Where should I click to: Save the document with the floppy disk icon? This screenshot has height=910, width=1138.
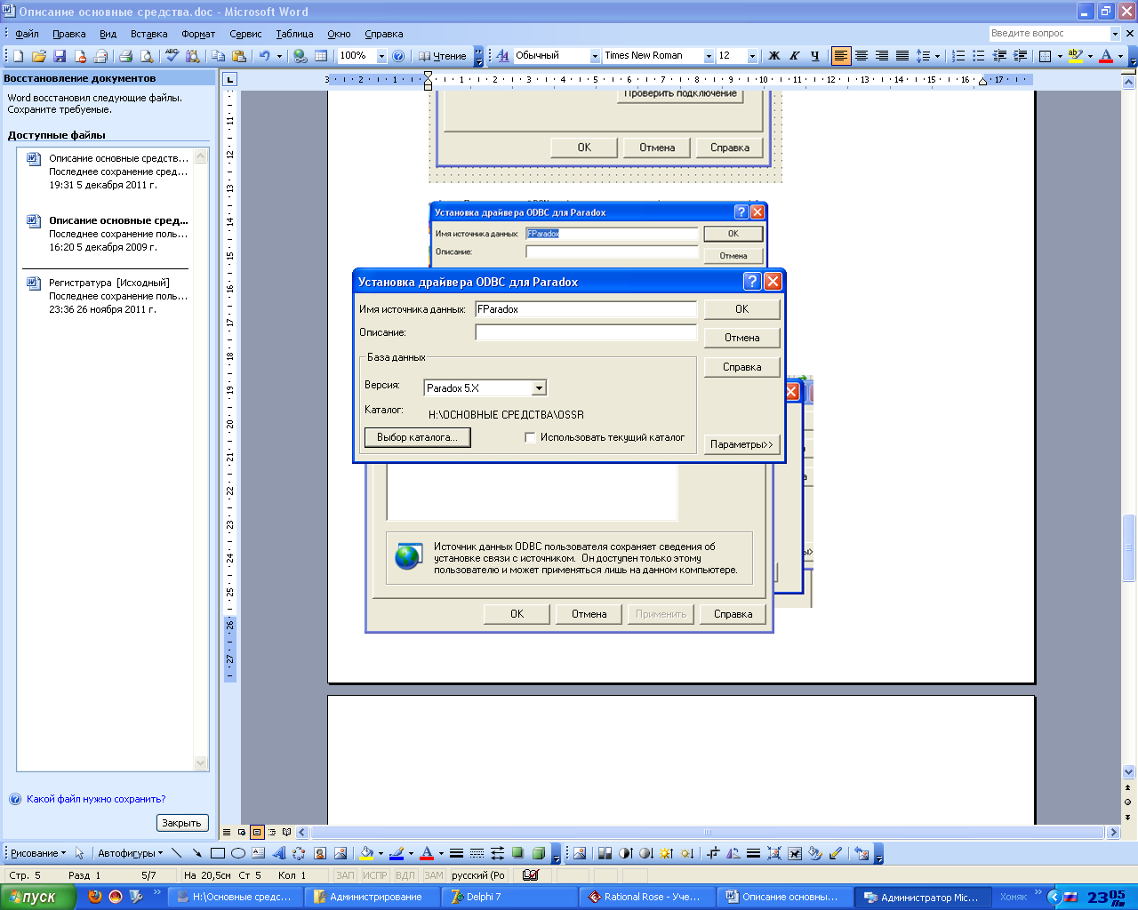point(60,56)
